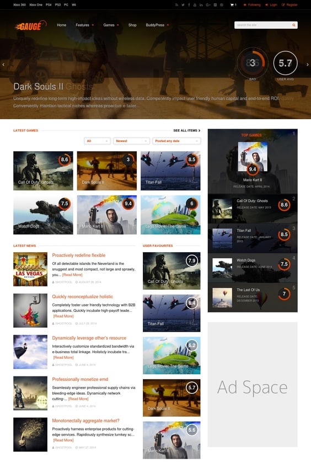Open Mario Kart 8 in User Favourites
Image resolution: width=311 pixels, height=467 pixels.
[x=171, y=440]
